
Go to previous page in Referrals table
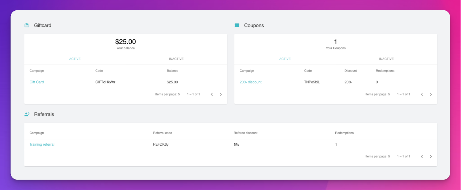pos(422,157)
